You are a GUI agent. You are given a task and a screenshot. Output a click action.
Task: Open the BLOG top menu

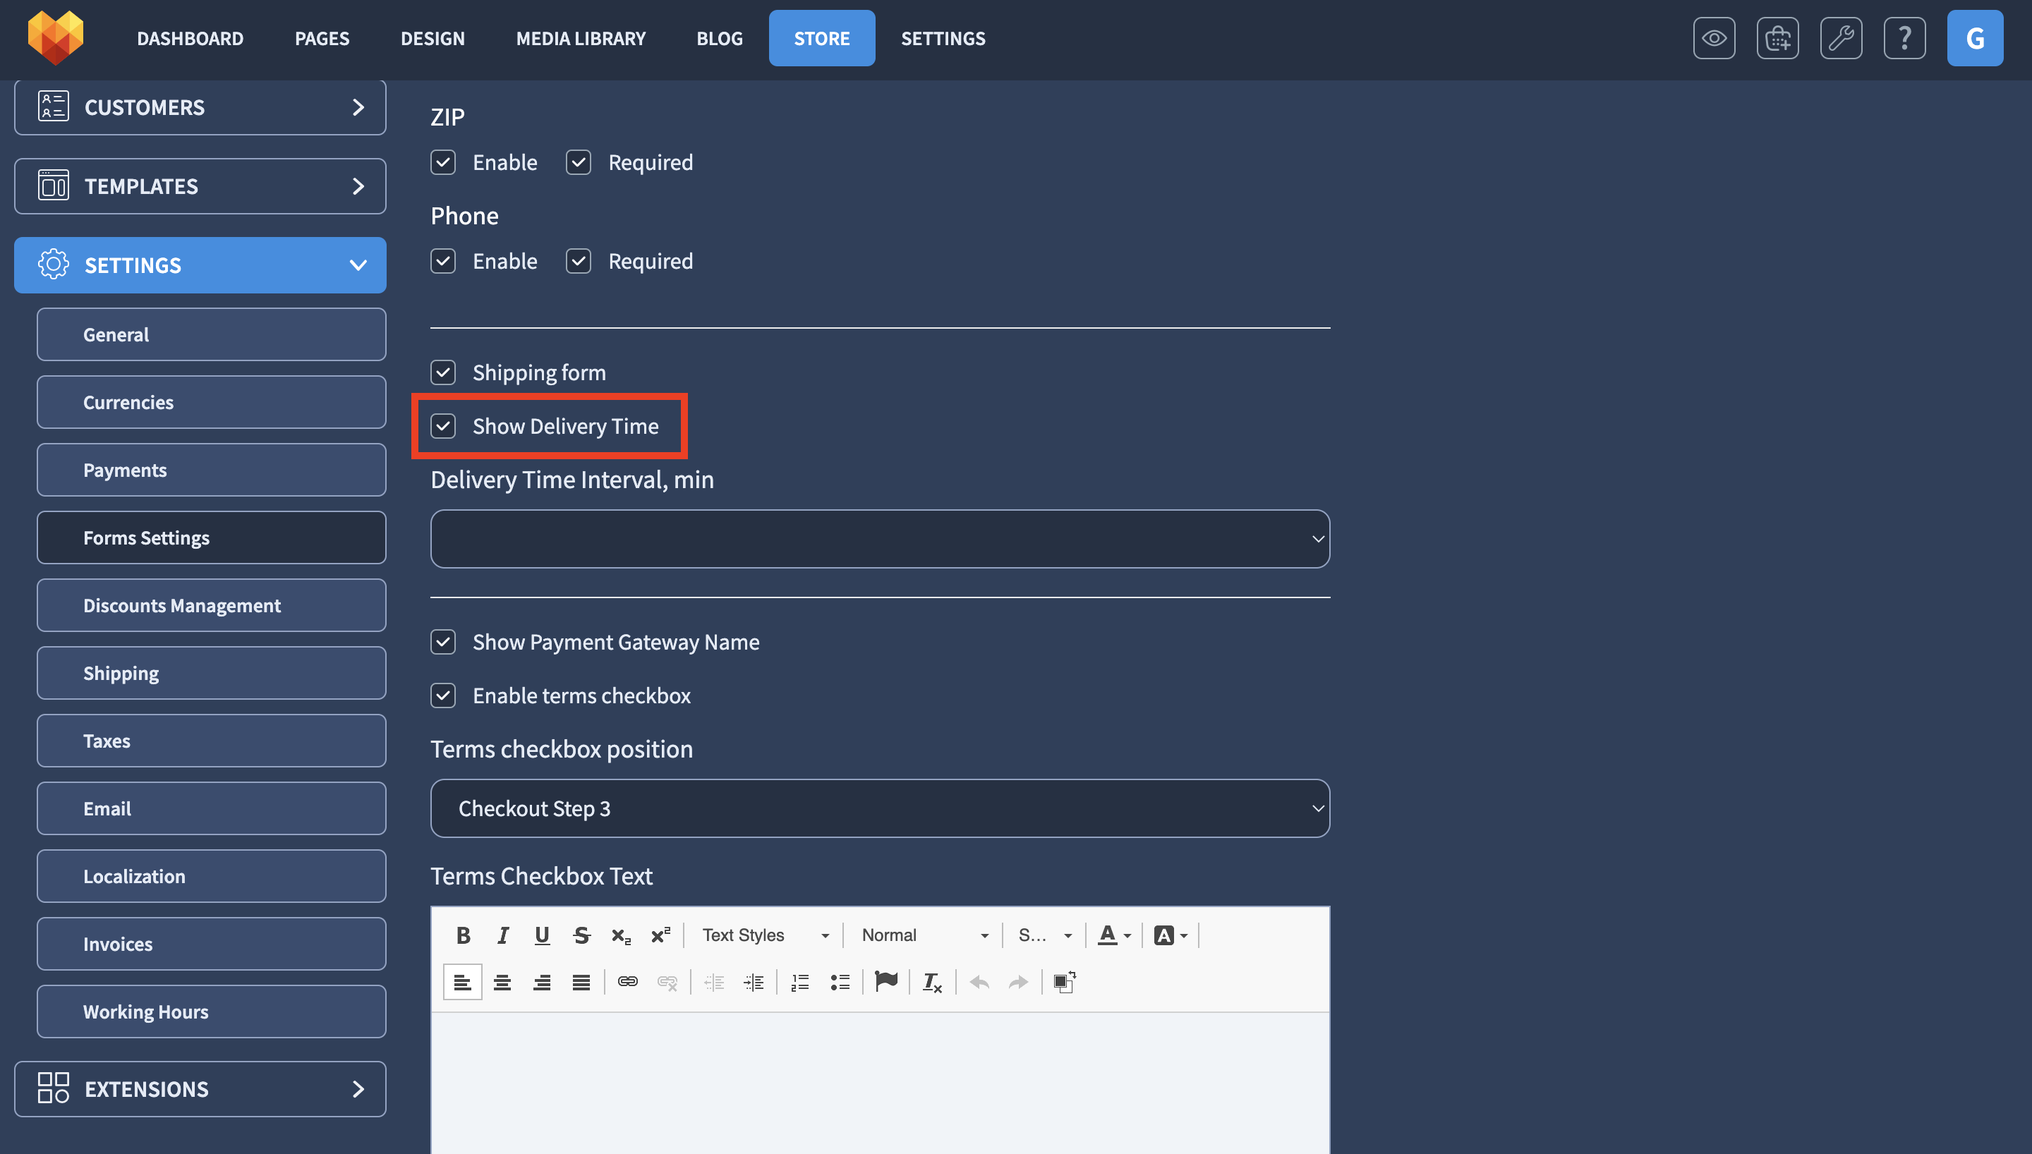(720, 38)
